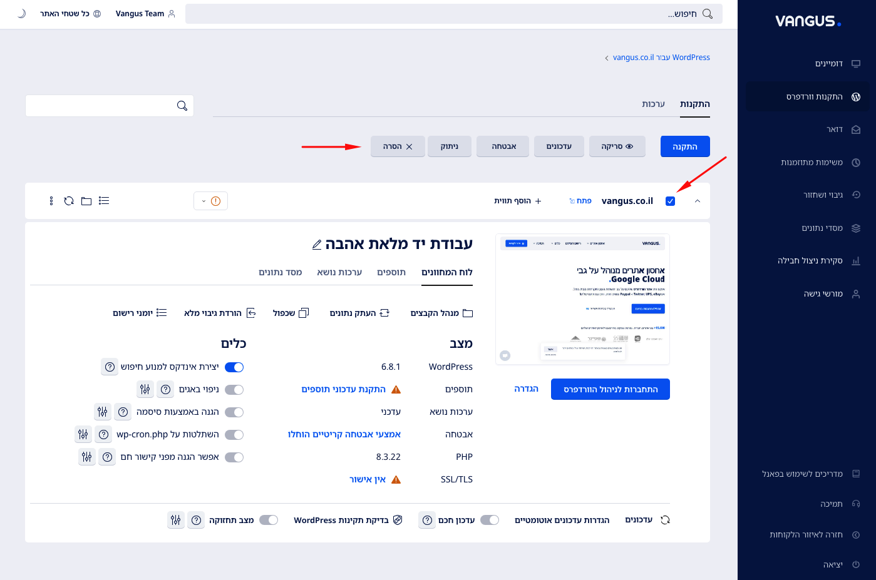Click the blue התקנה button
Viewport: 876px width, 580px height.
[685, 146]
